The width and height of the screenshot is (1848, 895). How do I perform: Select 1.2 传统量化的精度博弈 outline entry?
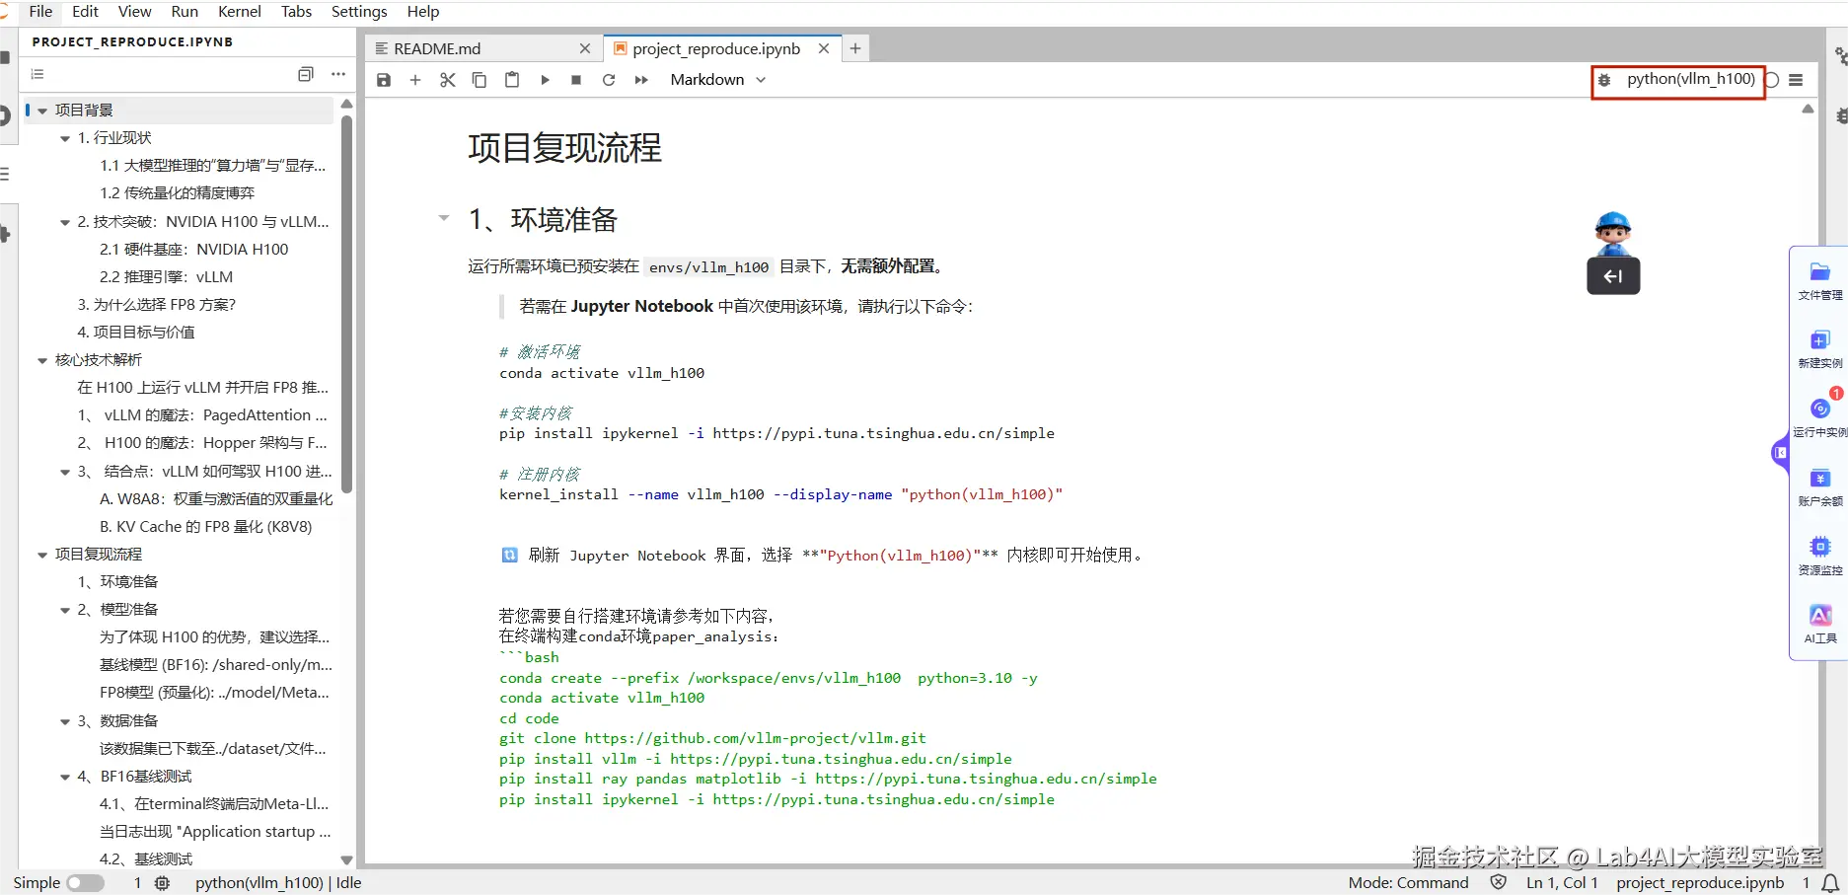[x=178, y=193]
